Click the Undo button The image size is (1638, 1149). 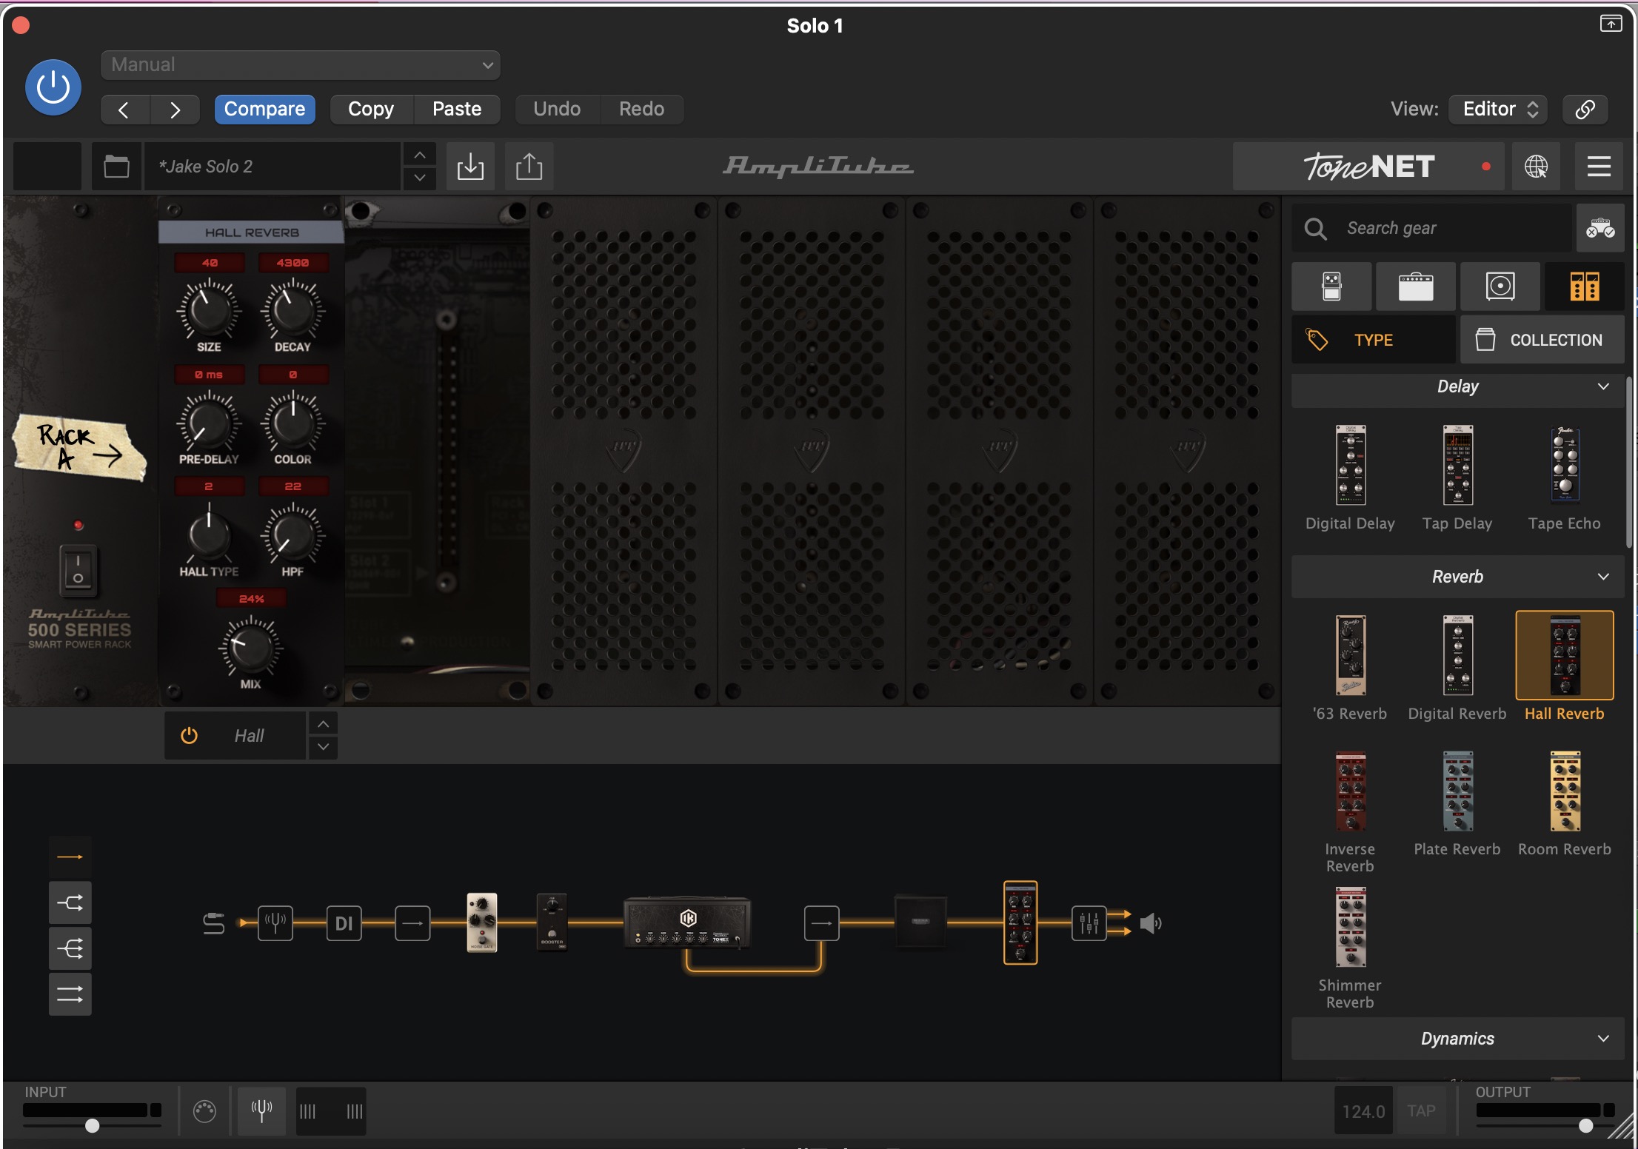coord(557,109)
